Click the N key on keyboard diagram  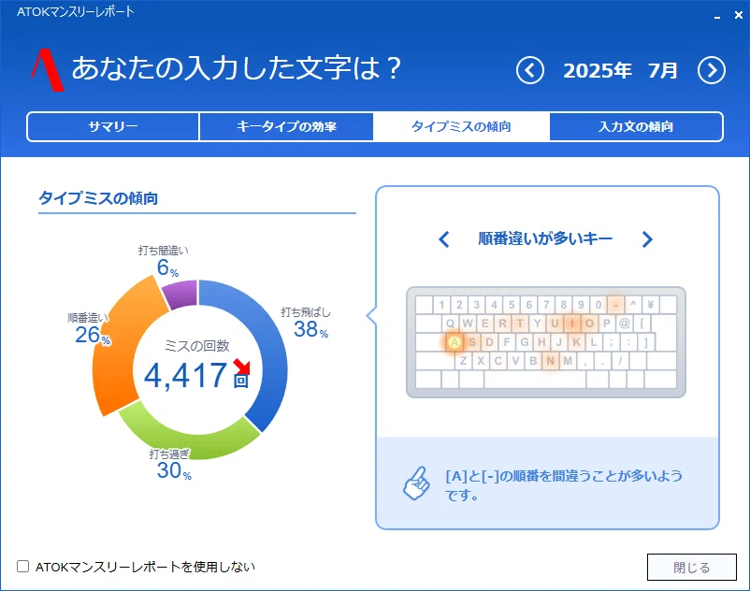[551, 361]
